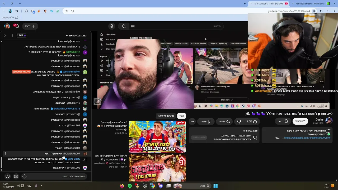Image resolution: width=338 pixels, height=190 pixels.
Task: Open Chrome menu three dots
Action: (x=4, y=11)
